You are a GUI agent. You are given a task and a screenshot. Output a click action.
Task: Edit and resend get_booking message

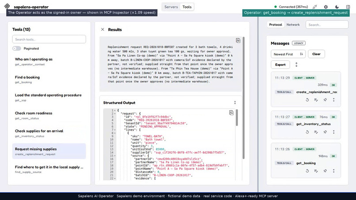pyautogui.click(x=316, y=171)
